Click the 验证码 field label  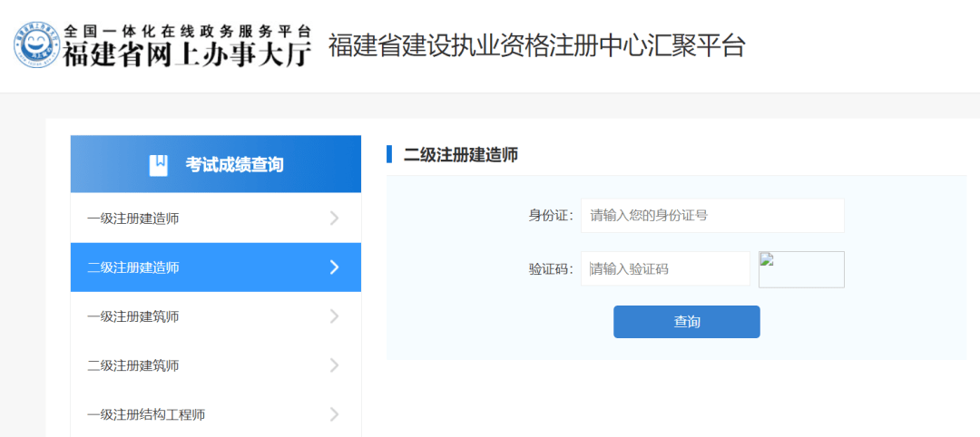pyautogui.click(x=551, y=269)
